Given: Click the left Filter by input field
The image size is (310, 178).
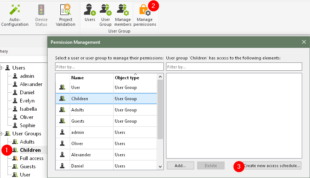Looking at the screenshot, I should [x=109, y=67].
